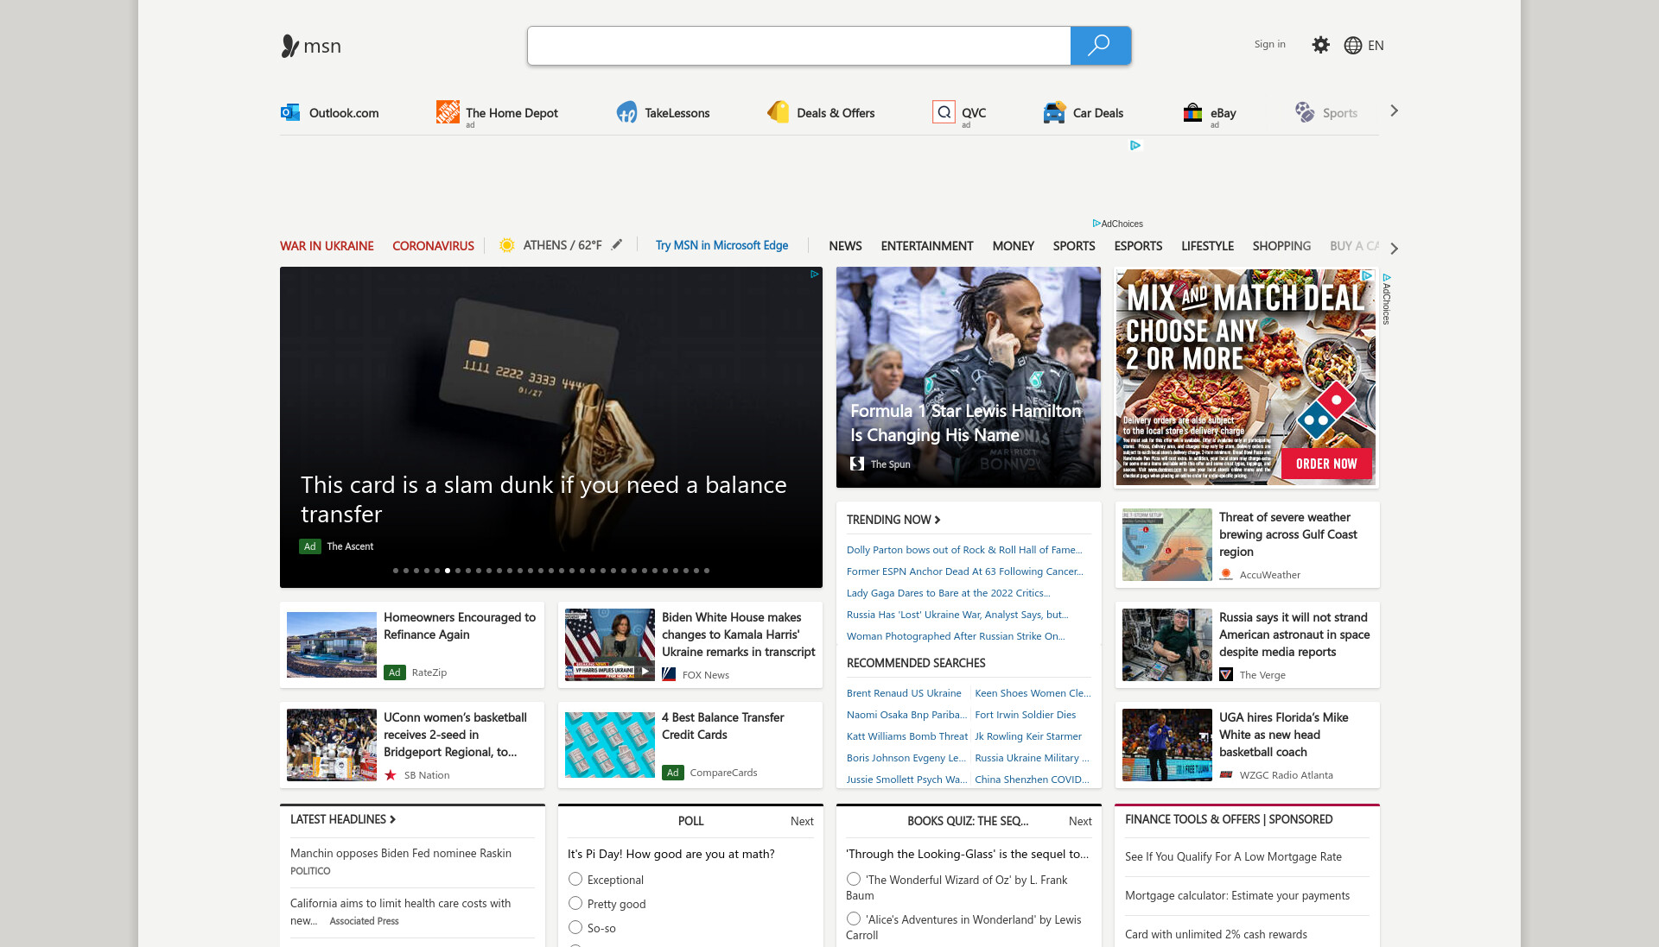The width and height of the screenshot is (1659, 947).
Task: Open severe weather Gulf Coast map thumbnail
Action: coord(1167,545)
